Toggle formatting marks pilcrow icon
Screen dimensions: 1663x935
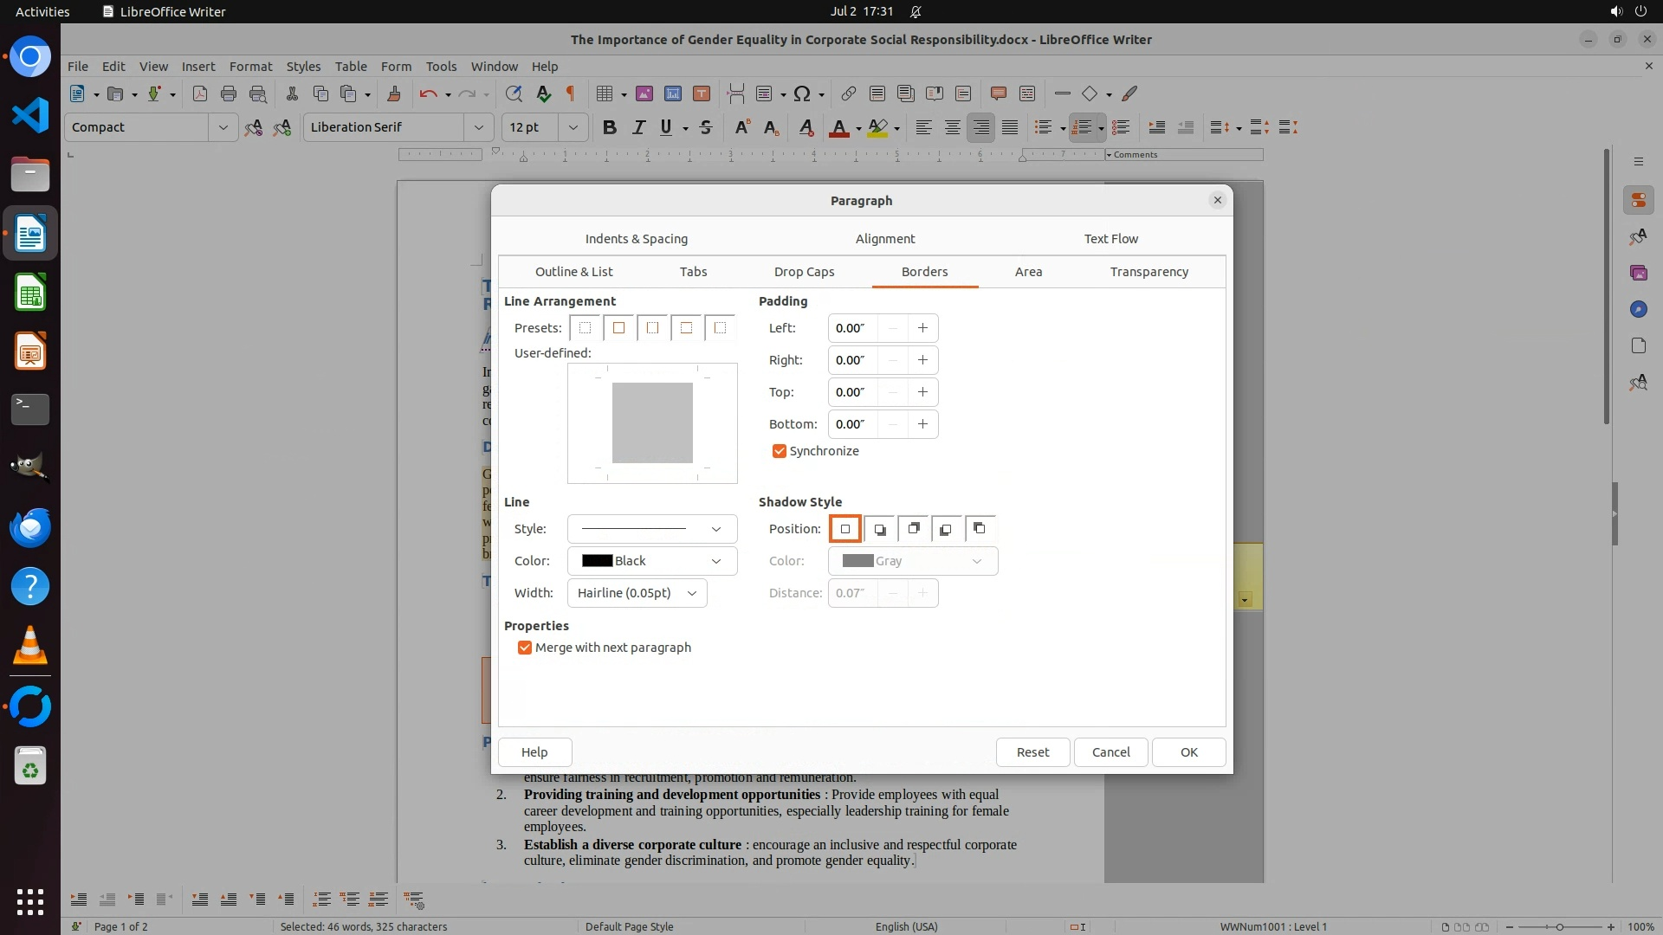(571, 93)
